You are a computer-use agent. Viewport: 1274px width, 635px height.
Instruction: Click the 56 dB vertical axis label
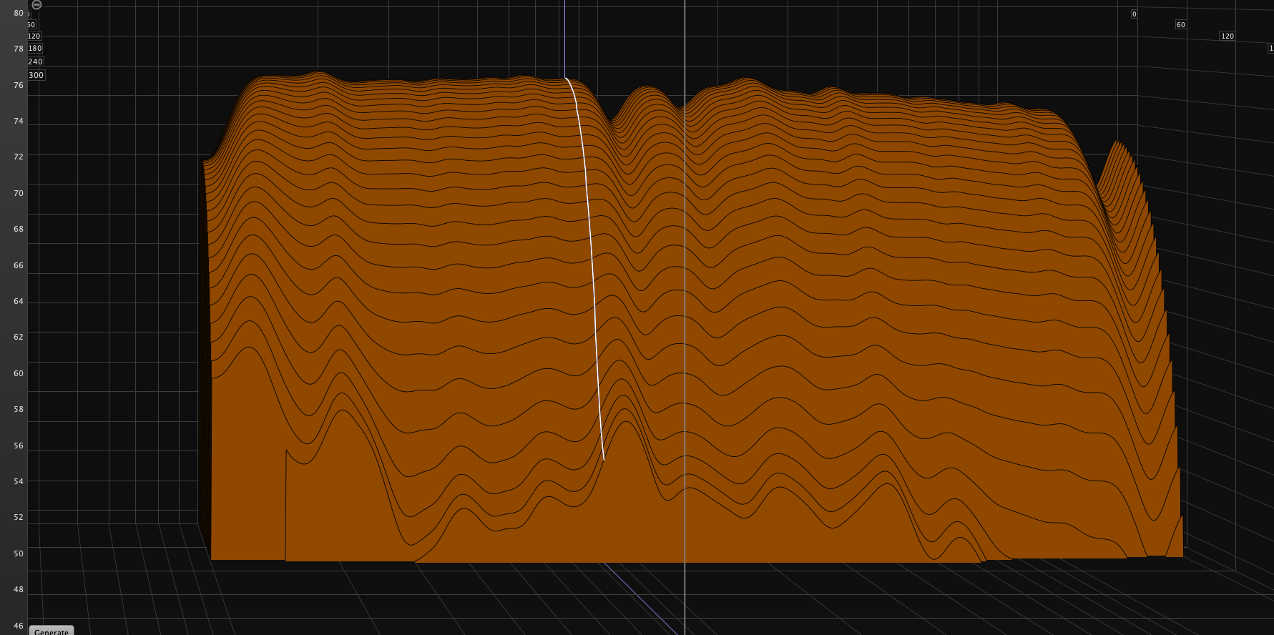click(19, 446)
